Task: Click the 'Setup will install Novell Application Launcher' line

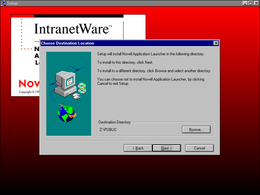Action: pos(150,54)
